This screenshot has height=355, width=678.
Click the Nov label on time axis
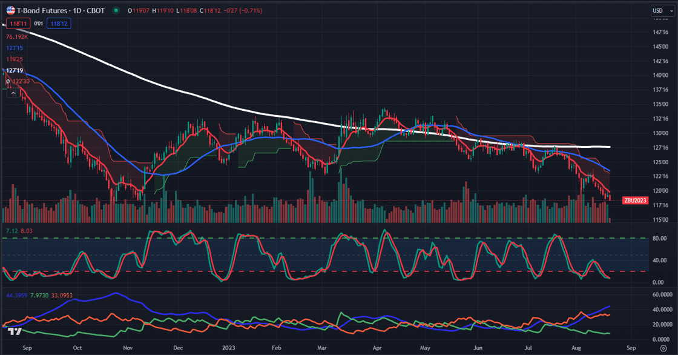[128, 348]
